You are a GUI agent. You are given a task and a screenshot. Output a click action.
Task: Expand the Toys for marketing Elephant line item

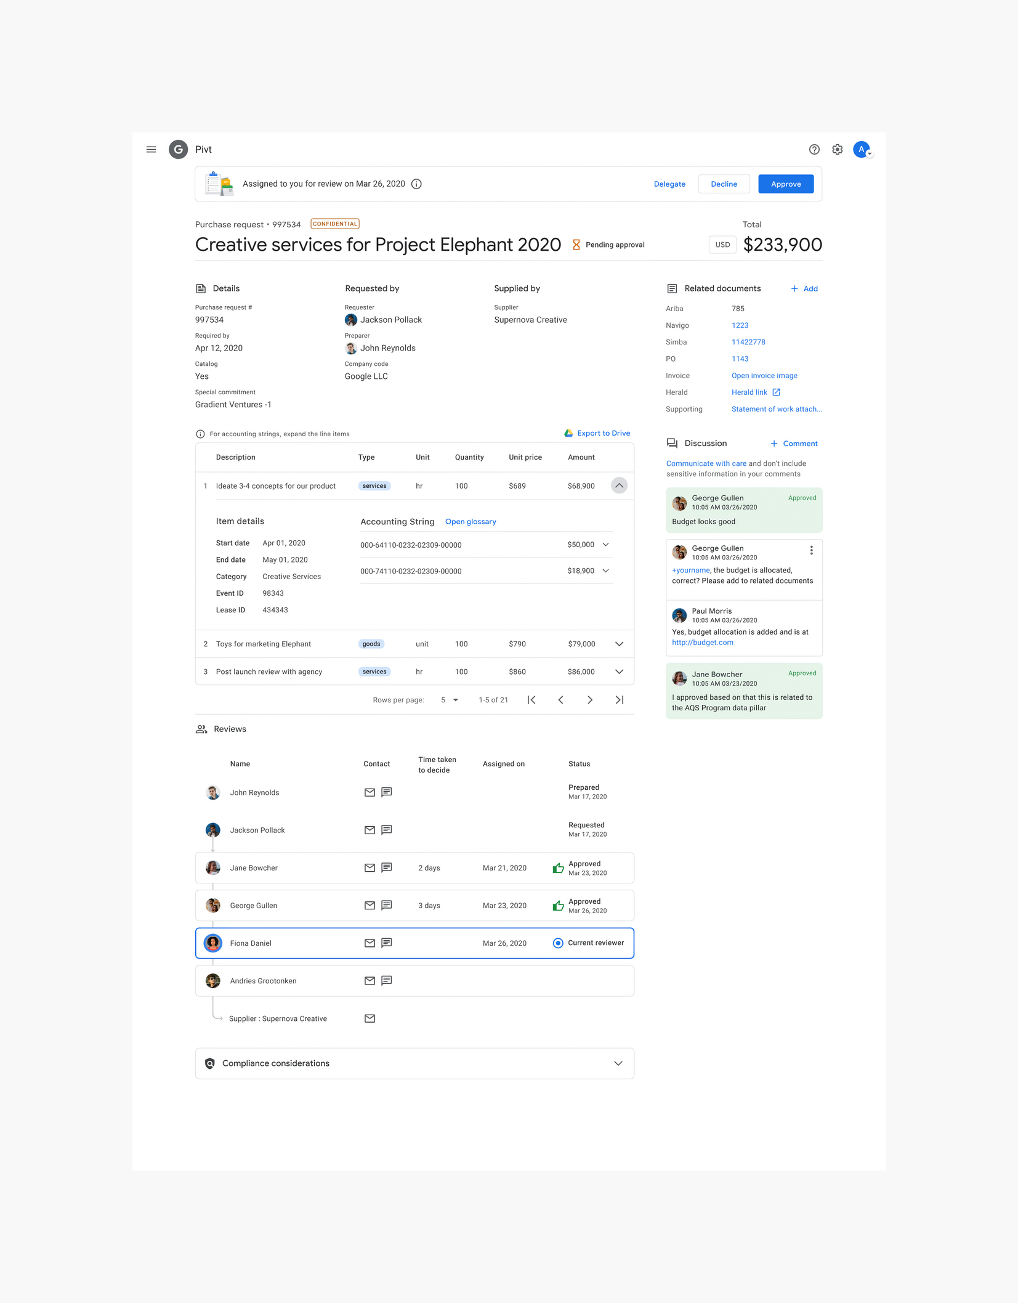[619, 644]
